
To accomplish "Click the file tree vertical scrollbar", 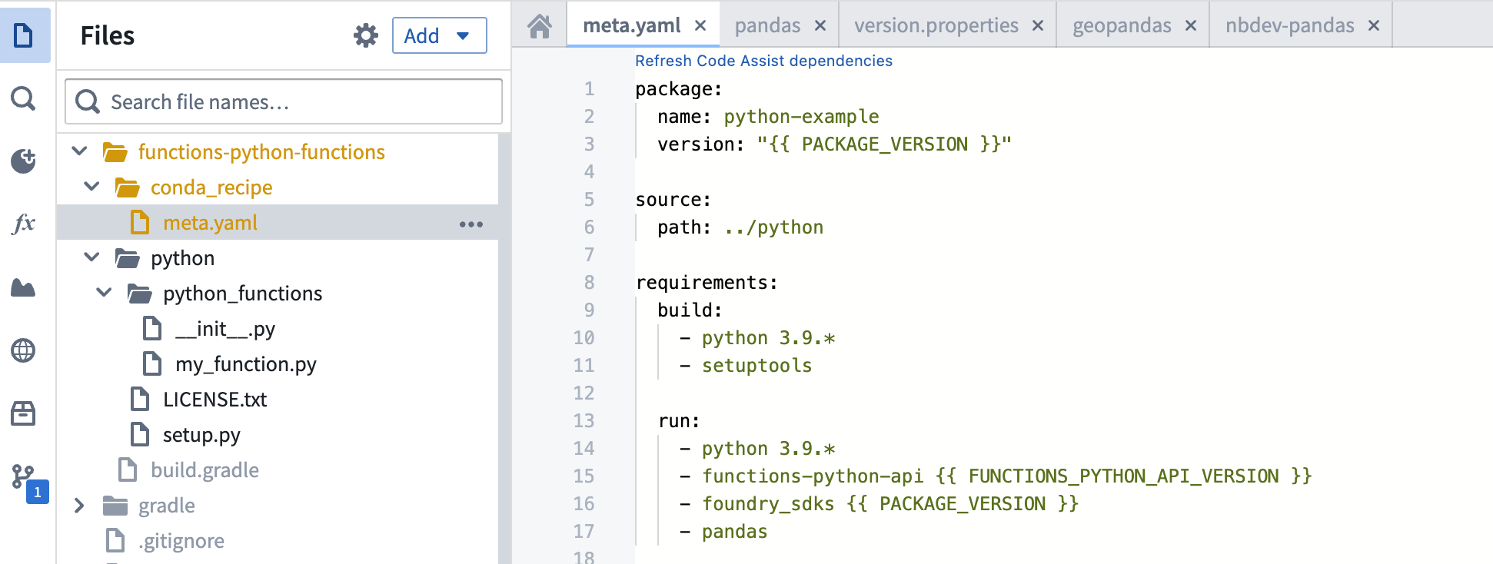I will [x=504, y=348].
